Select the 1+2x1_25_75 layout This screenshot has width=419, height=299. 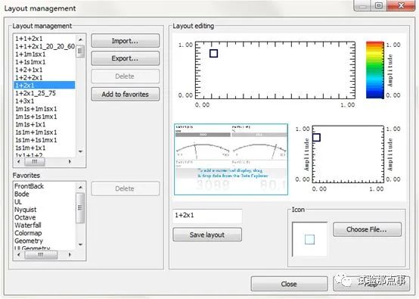tap(44, 93)
